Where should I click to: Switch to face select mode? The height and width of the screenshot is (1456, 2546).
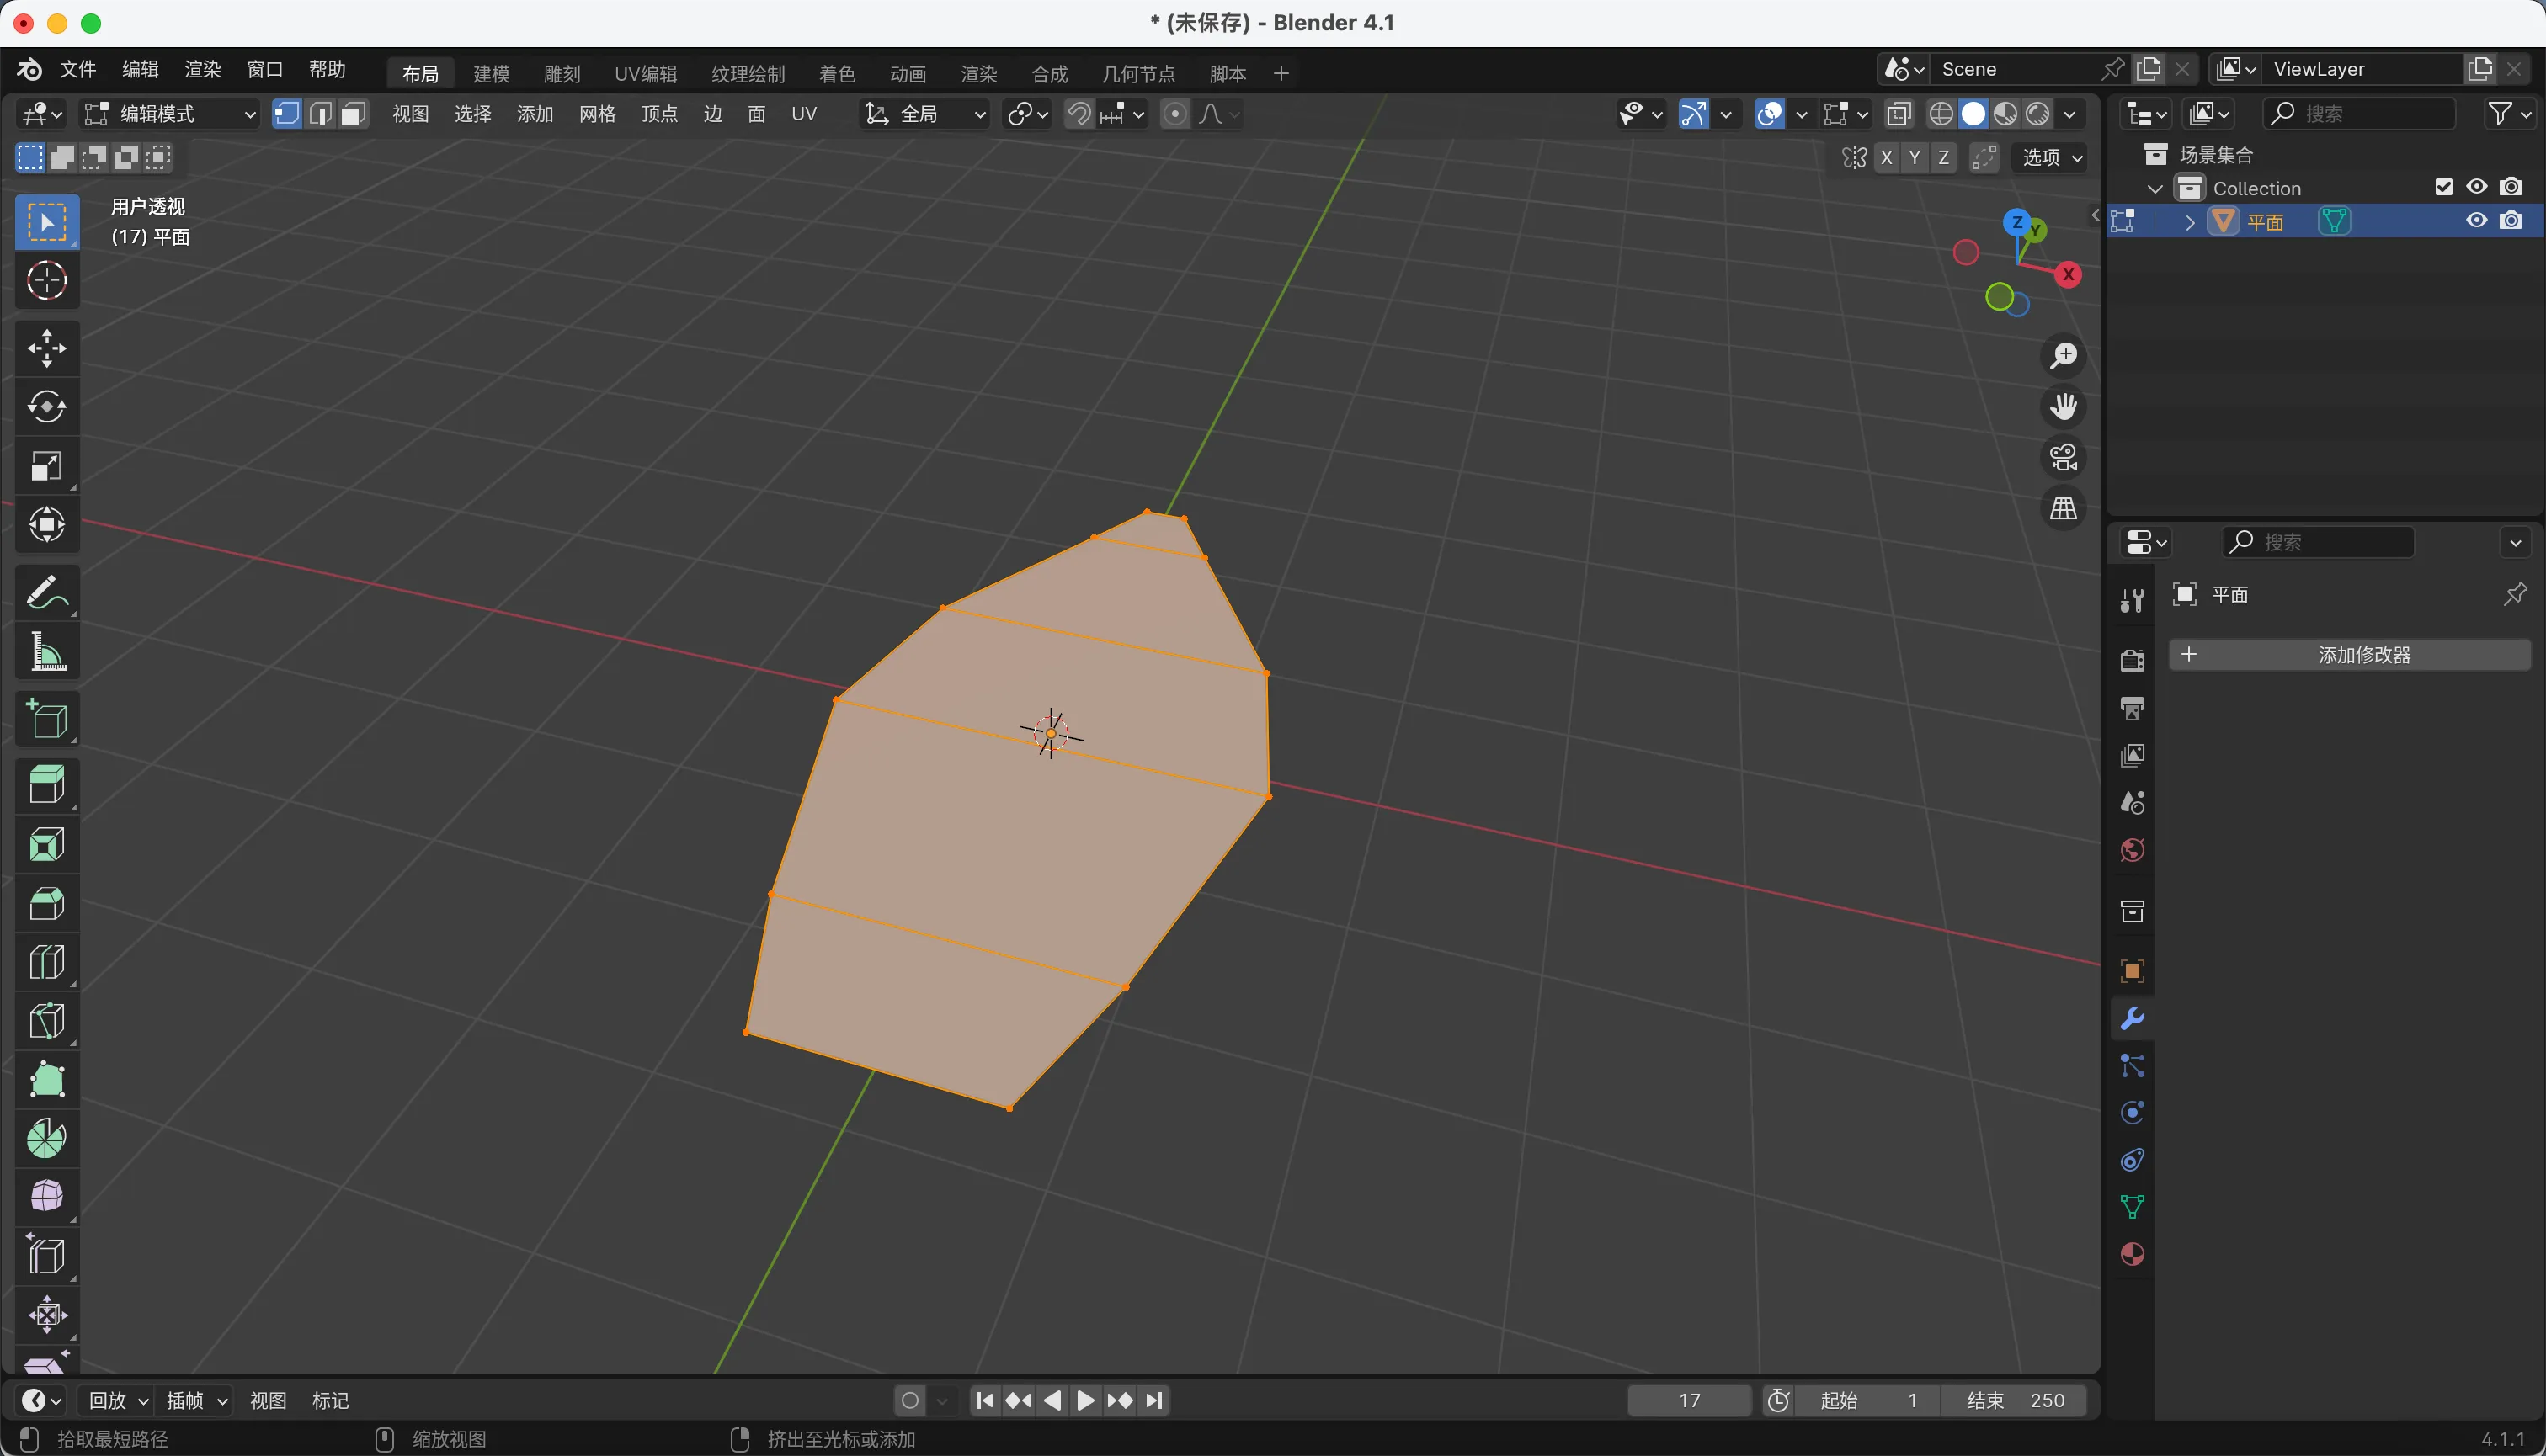click(352, 114)
